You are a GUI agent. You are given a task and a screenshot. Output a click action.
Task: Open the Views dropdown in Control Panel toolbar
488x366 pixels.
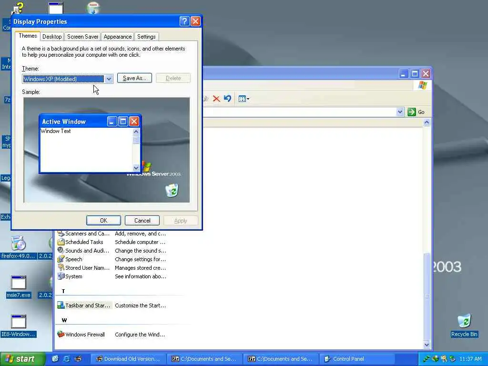244,99
